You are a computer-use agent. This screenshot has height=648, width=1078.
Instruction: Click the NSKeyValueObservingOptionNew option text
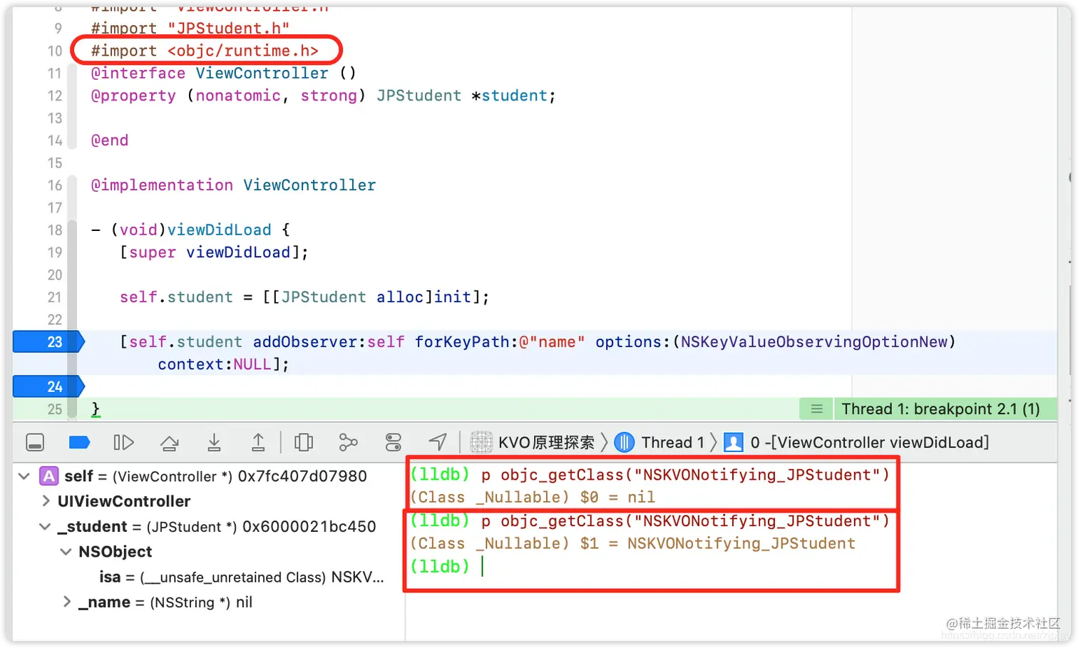[814, 342]
